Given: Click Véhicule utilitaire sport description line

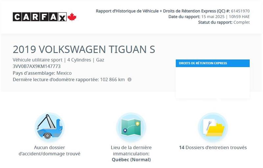Looking at the screenshot, I should (59, 60).
